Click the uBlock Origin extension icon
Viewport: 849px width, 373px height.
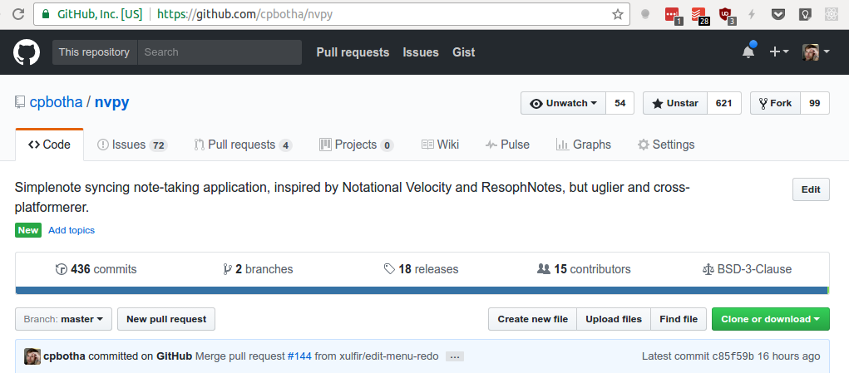727,15
